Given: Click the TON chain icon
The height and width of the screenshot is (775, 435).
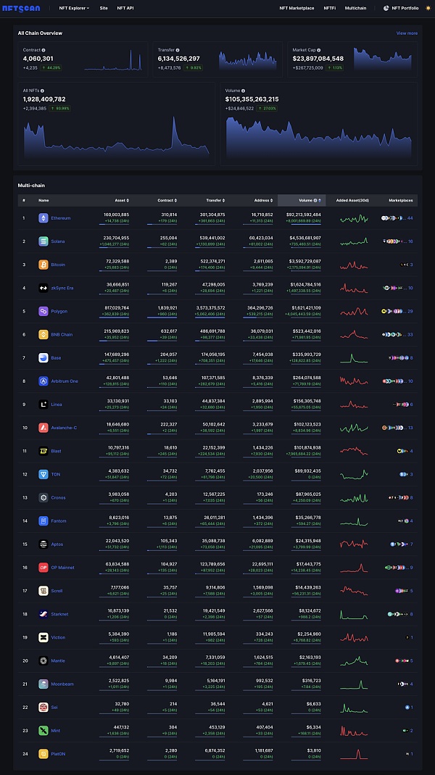Looking at the screenshot, I should click(43, 474).
